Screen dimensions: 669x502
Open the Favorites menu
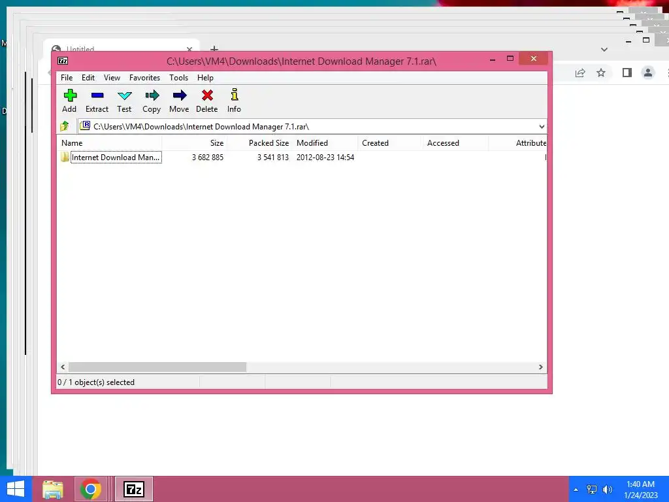pos(144,78)
